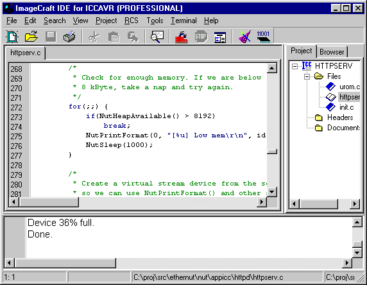Click the Find/Replace toolbar icon
This screenshot has height=285, width=367.
pos(133,37)
